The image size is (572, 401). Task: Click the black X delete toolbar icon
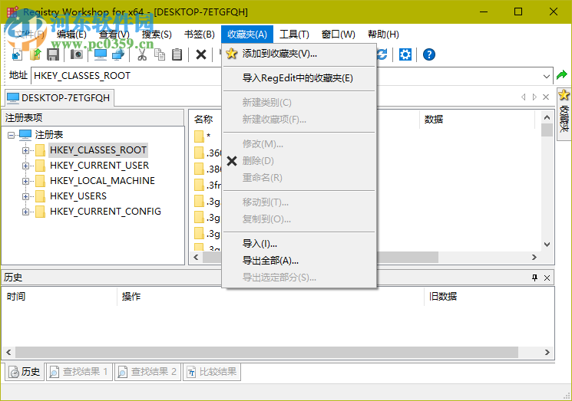(201, 54)
